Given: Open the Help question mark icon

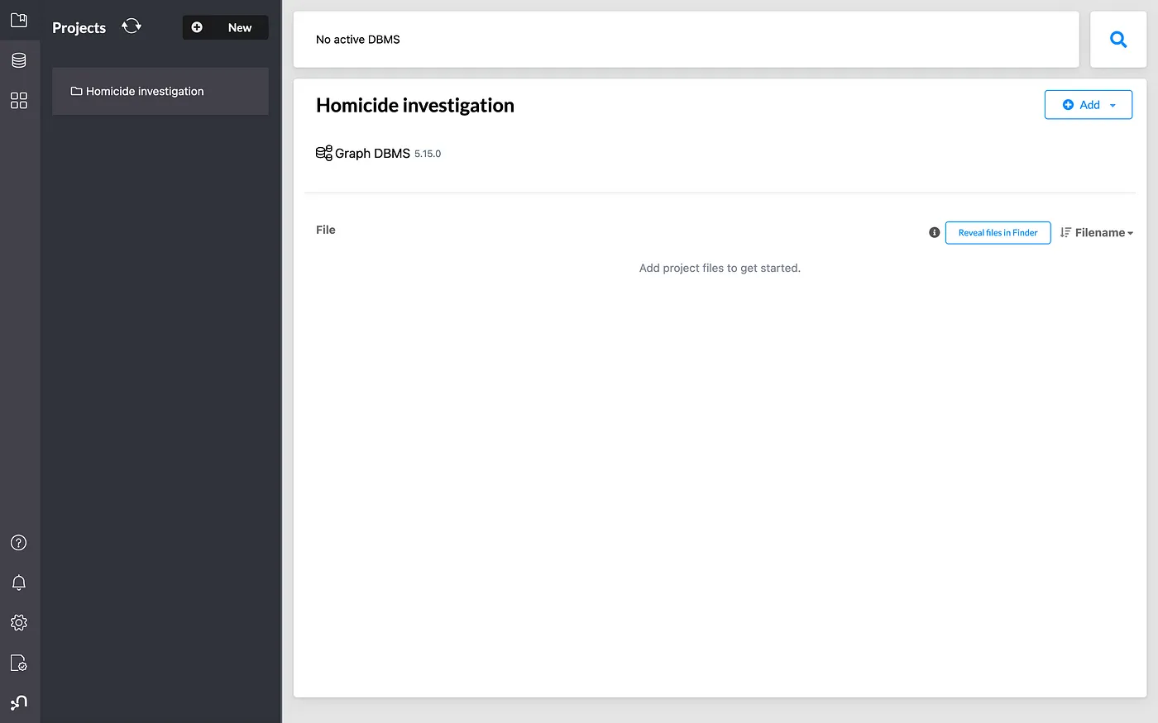Looking at the screenshot, I should click(19, 543).
